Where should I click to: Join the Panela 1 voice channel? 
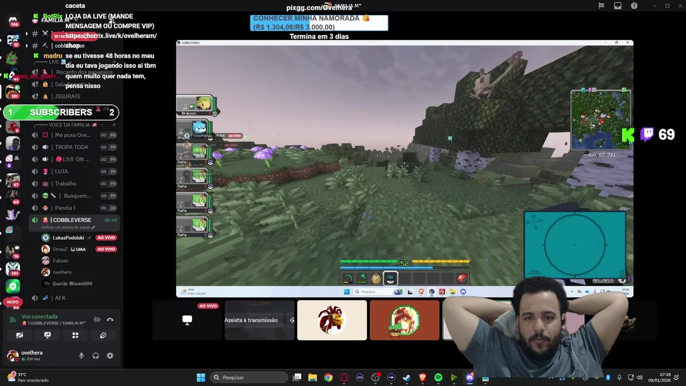click(x=73, y=208)
